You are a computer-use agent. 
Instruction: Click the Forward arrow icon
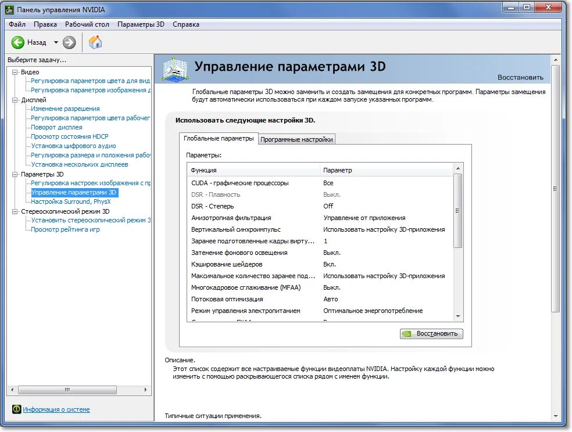pyautogui.click(x=69, y=42)
